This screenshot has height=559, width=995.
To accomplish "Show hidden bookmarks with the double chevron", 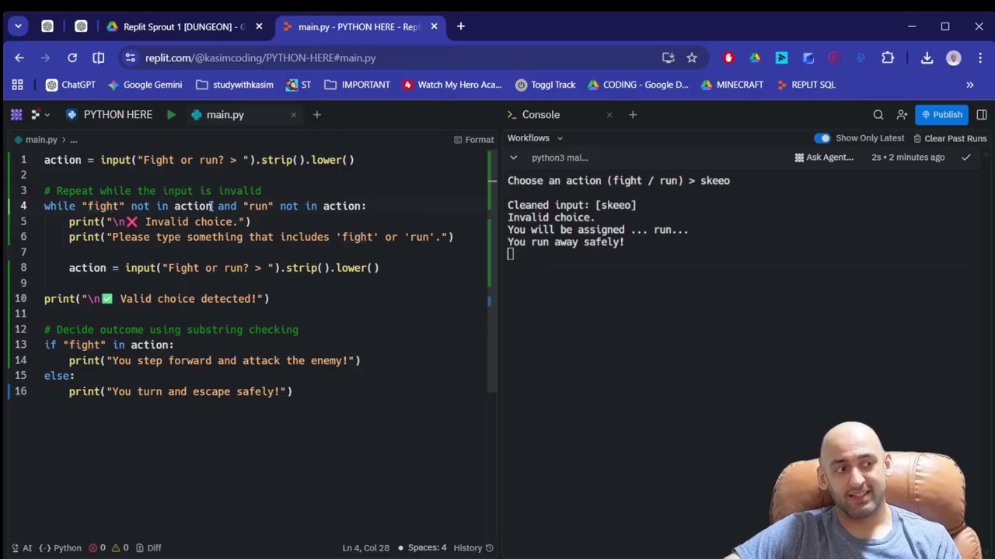I will pyautogui.click(x=970, y=85).
